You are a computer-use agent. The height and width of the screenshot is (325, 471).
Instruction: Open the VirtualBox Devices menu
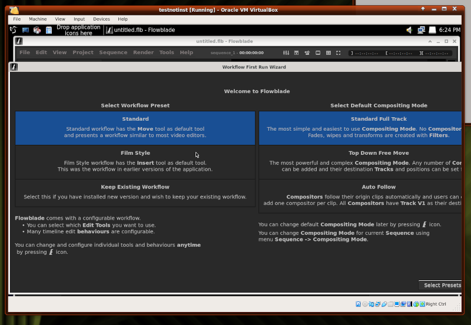(x=101, y=19)
